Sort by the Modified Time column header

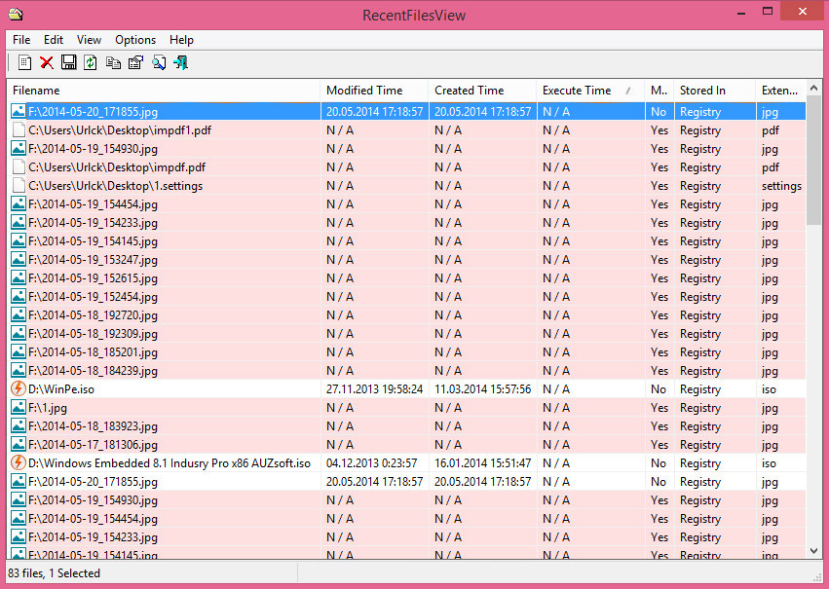pyautogui.click(x=374, y=91)
